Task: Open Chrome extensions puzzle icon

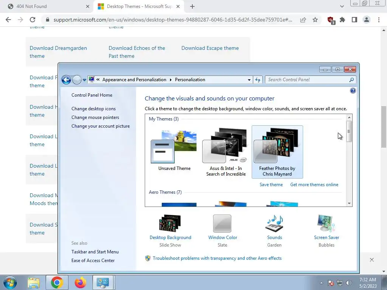Action: coord(342,20)
